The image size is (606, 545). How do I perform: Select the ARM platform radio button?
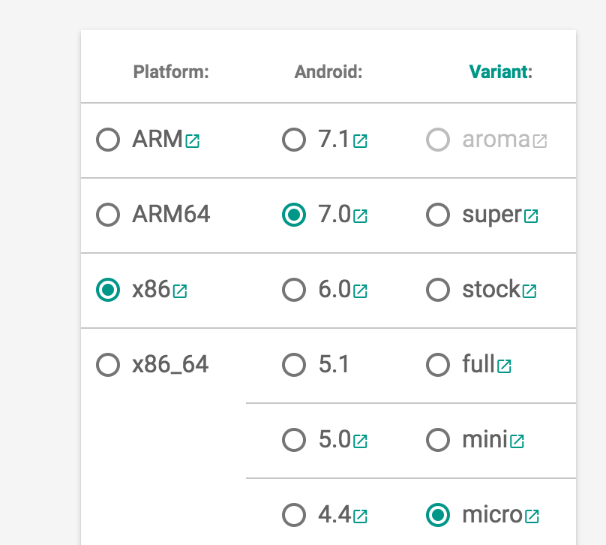pyautogui.click(x=108, y=140)
